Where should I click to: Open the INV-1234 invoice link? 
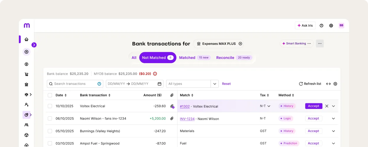187,119
